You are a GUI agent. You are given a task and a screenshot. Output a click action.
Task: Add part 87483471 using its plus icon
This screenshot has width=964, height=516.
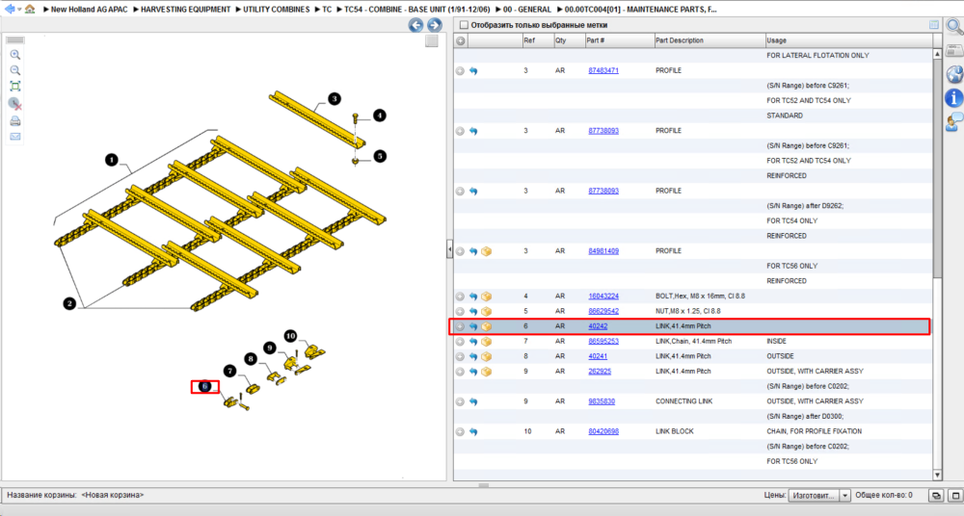pyautogui.click(x=460, y=71)
